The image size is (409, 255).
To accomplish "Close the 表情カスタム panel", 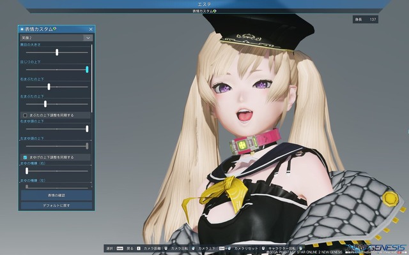I will [x=91, y=29].
